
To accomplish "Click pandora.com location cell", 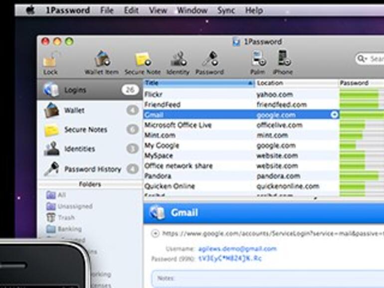I will (278, 176).
